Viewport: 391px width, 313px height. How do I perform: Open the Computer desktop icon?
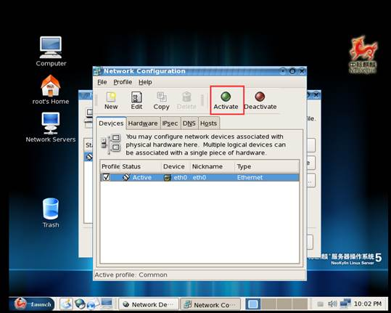click(x=51, y=52)
